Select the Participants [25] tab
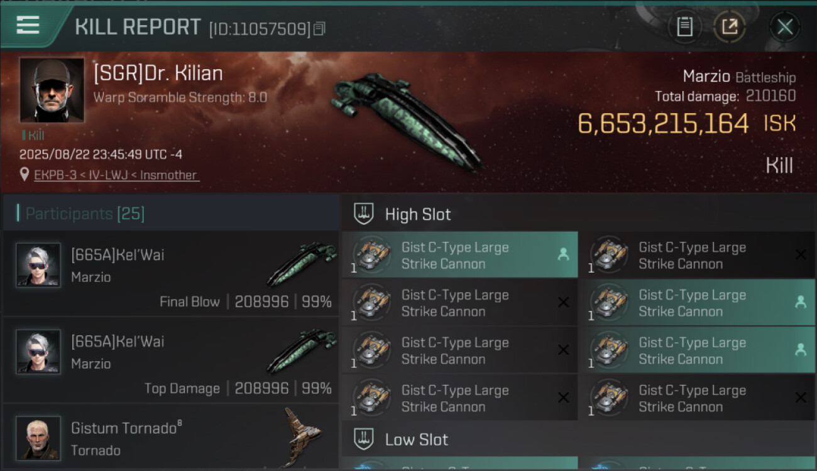817x471 pixels. pos(85,214)
